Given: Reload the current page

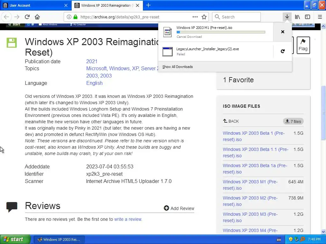Looking at the screenshot, I should (27, 17).
